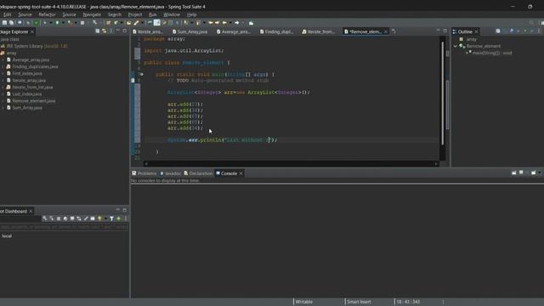
Task: Open Finding_duplicates.java in Package Explorer
Action: pyautogui.click(x=35, y=66)
